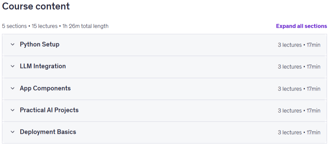Click the '5 sections' summary text
This screenshot has width=329, height=145.
click(14, 26)
